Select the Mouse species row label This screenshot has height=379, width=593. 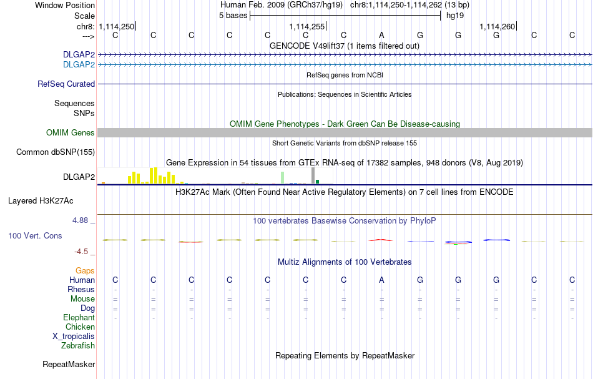point(82,299)
